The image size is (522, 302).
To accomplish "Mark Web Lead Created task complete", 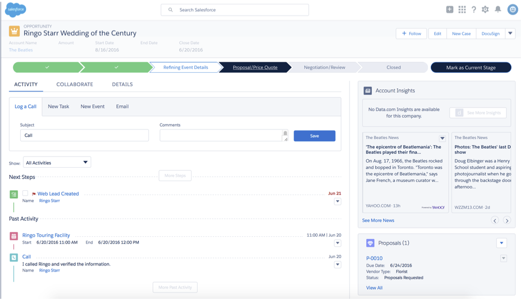I will click(25, 193).
